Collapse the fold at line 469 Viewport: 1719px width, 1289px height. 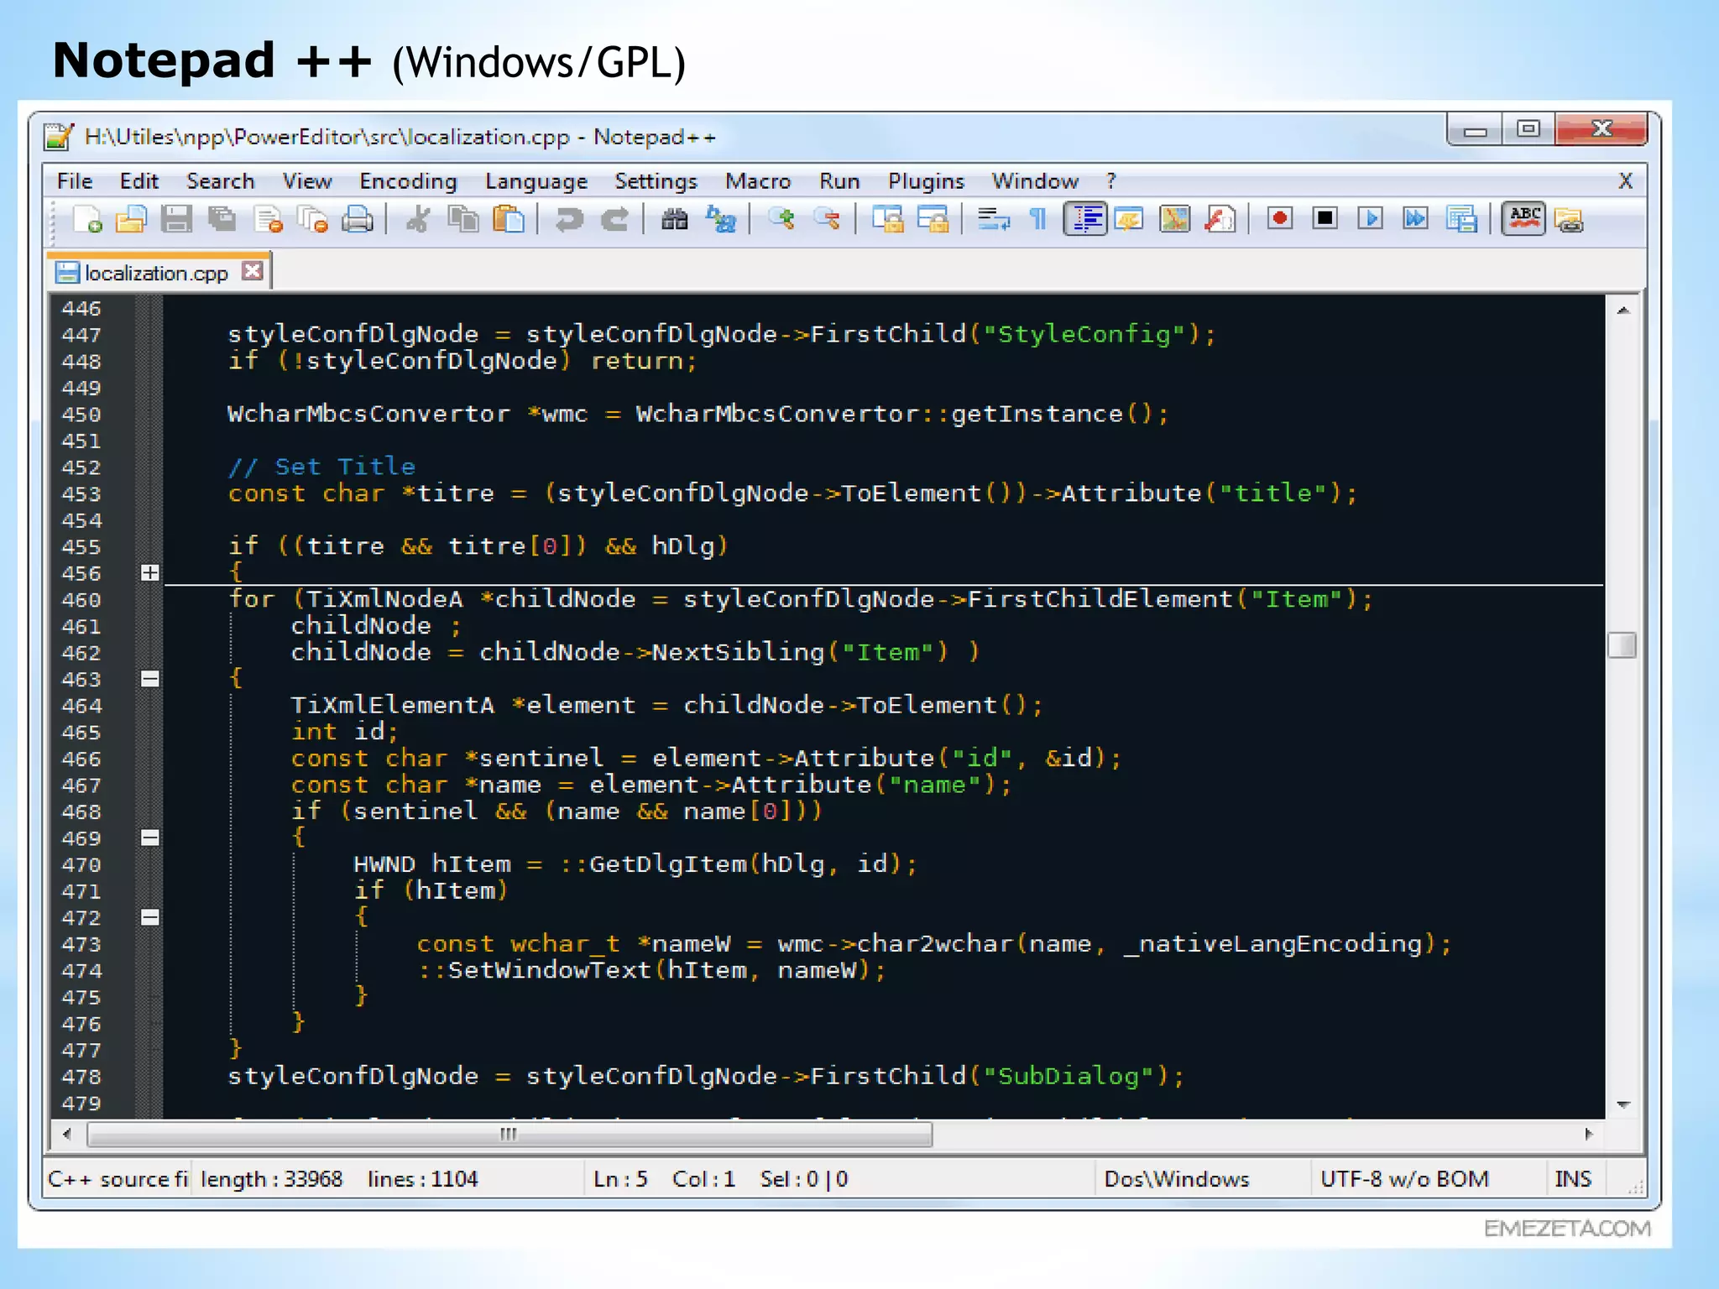(x=150, y=838)
